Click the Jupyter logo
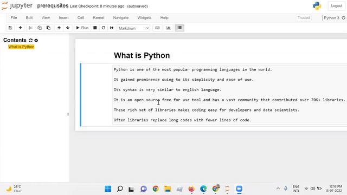Image resolution: width=347 pixels, height=195 pixels. [x=17, y=6]
